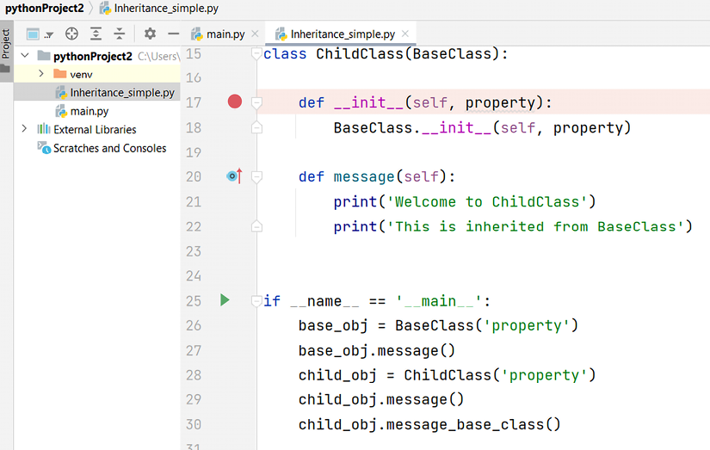The width and height of the screenshot is (710, 450).
Task: Open the vertical Project tool window tab
Action: tap(6, 50)
